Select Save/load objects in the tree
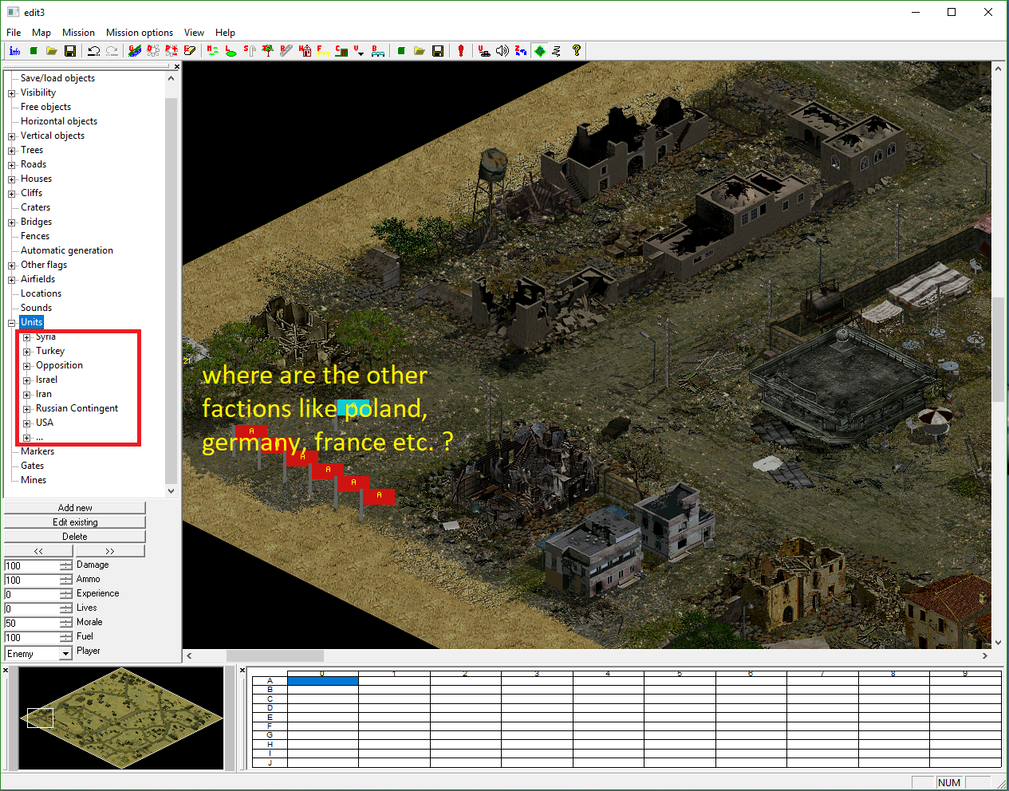The height and width of the screenshot is (791, 1009). click(x=57, y=78)
